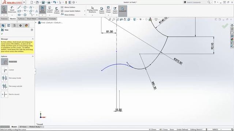Click the Rebuild traffic light icon
234x131 pixels.
[x=66, y=2]
